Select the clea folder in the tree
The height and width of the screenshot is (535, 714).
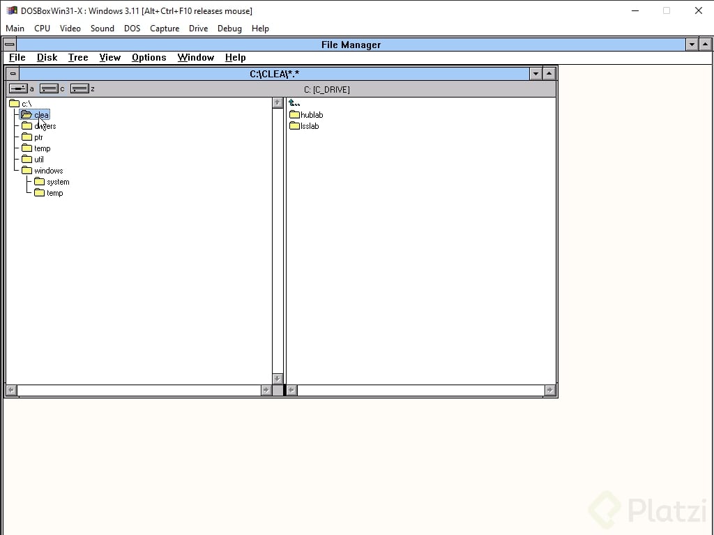(x=35, y=115)
